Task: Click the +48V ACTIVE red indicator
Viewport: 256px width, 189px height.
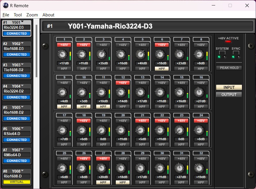Action: pyautogui.click(x=228, y=42)
